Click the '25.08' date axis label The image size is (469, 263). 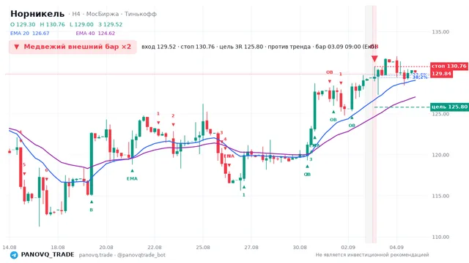click(x=203, y=247)
